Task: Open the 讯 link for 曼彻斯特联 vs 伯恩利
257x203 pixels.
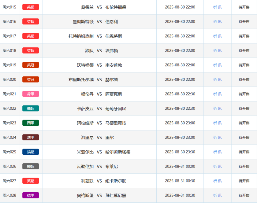Action: 220,22
